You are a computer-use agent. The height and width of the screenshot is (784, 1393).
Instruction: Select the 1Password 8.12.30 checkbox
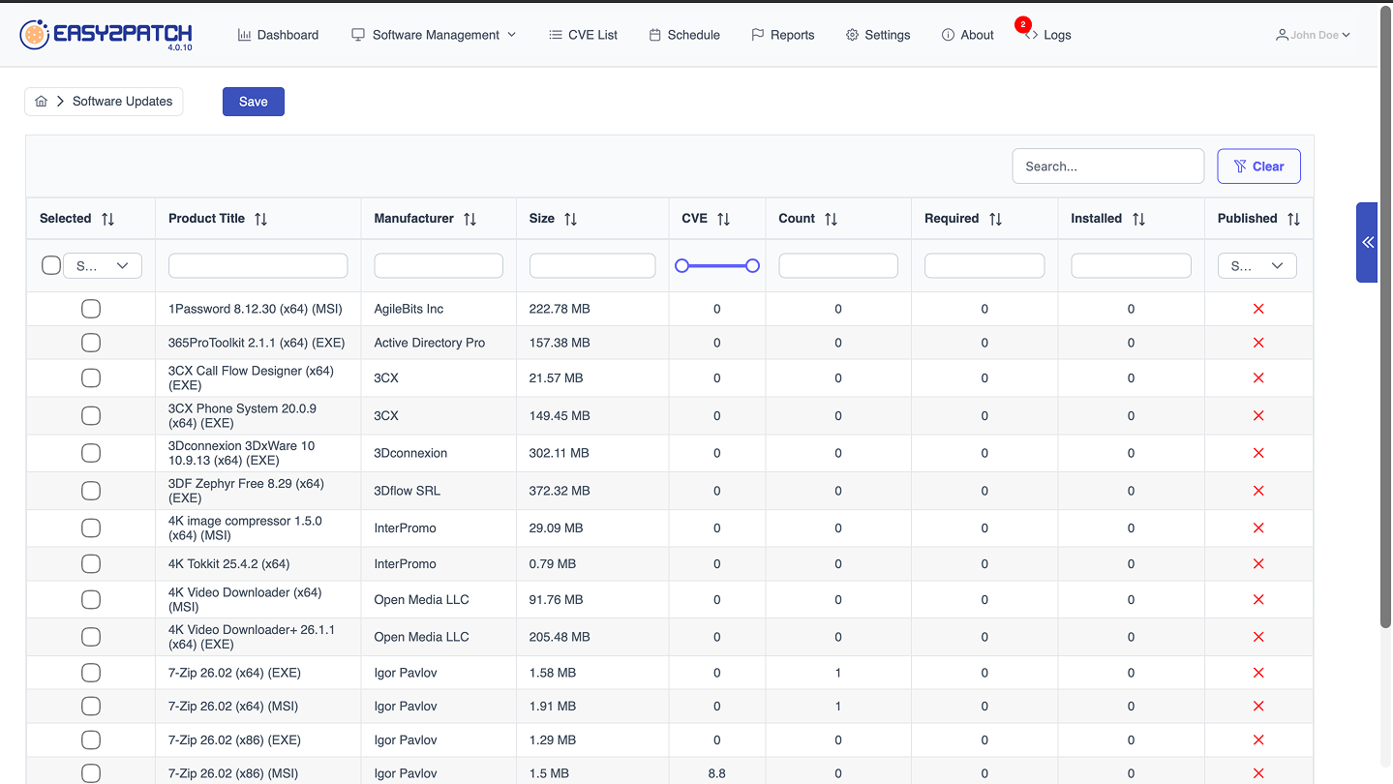(x=91, y=309)
